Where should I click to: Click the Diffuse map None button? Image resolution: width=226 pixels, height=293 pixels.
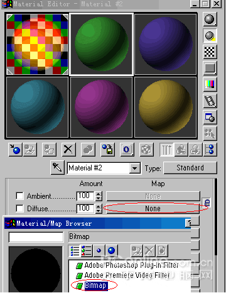[153, 209]
